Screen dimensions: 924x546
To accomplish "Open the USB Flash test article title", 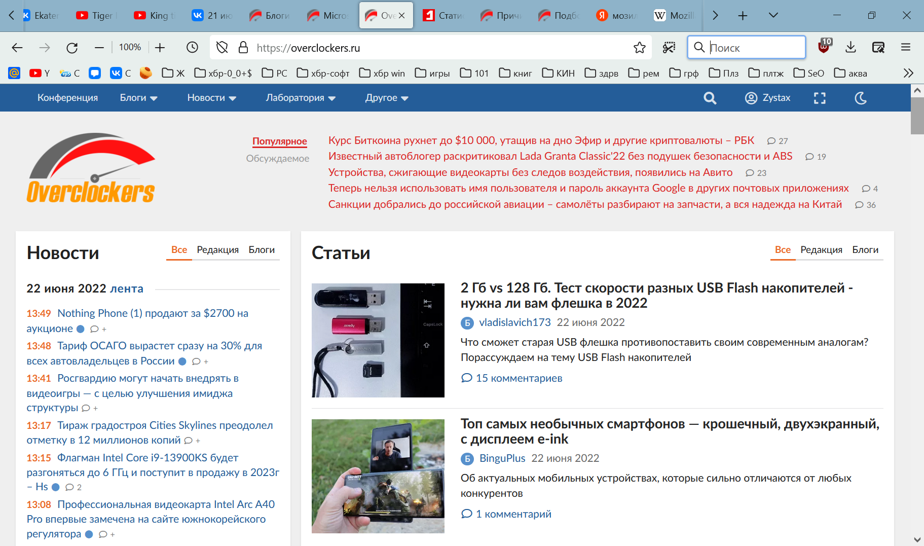I will coord(657,295).
